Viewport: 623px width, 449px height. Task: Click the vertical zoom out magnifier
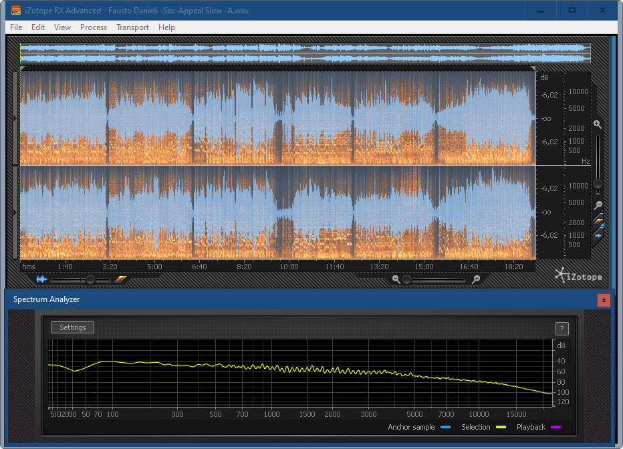point(598,204)
